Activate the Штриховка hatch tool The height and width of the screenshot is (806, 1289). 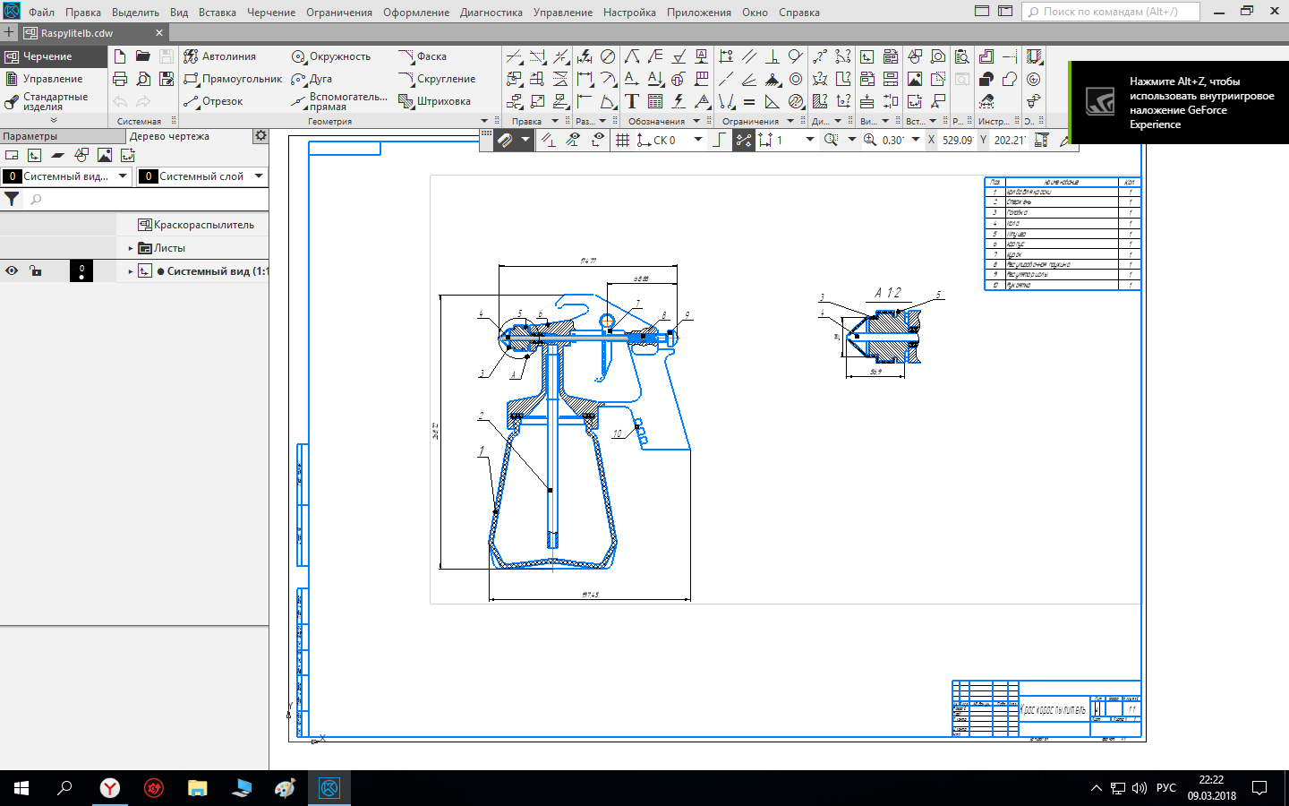coord(434,101)
